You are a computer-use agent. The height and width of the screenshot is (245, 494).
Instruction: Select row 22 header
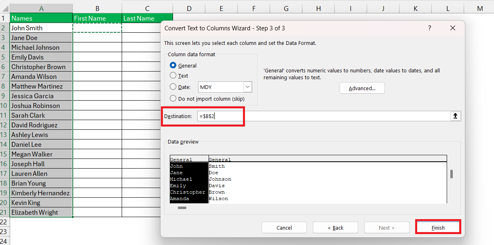point(4,222)
